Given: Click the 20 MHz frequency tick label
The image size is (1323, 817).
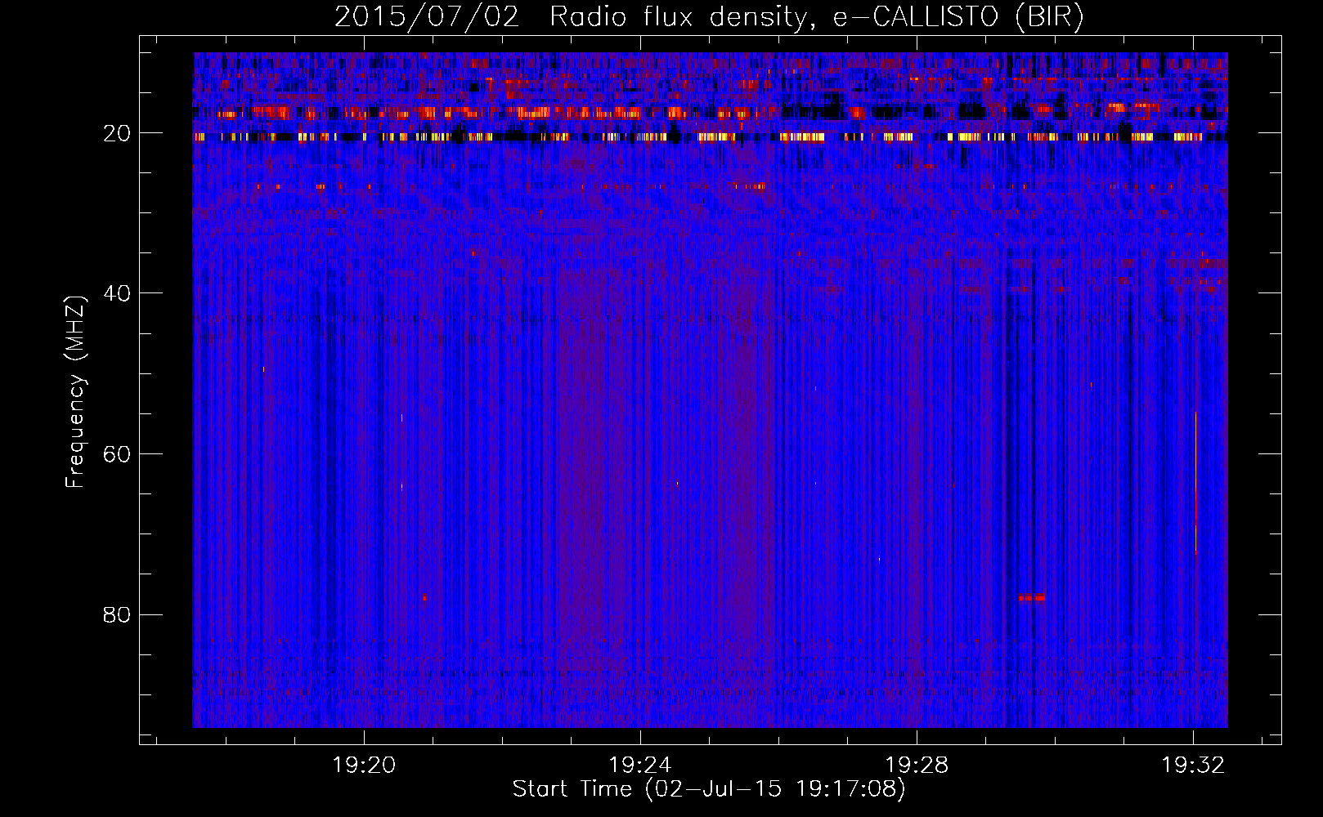Looking at the screenshot, I should tap(118, 133).
